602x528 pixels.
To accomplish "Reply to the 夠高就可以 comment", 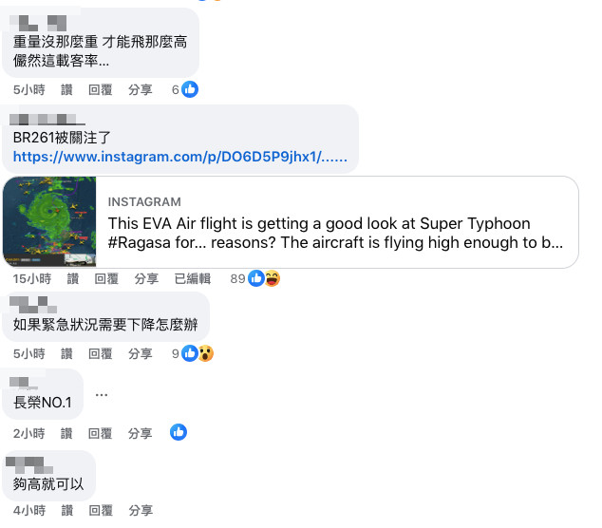I will 101,510.
